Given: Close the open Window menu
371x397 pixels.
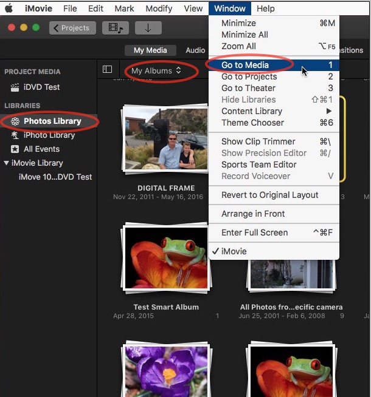Looking at the screenshot, I should pyautogui.click(x=230, y=8).
